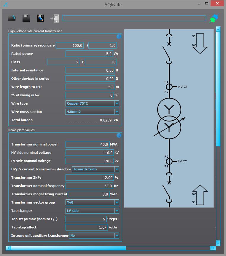Click the connection plug icon
This screenshot has width=226, height=256.
(x=214, y=18)
